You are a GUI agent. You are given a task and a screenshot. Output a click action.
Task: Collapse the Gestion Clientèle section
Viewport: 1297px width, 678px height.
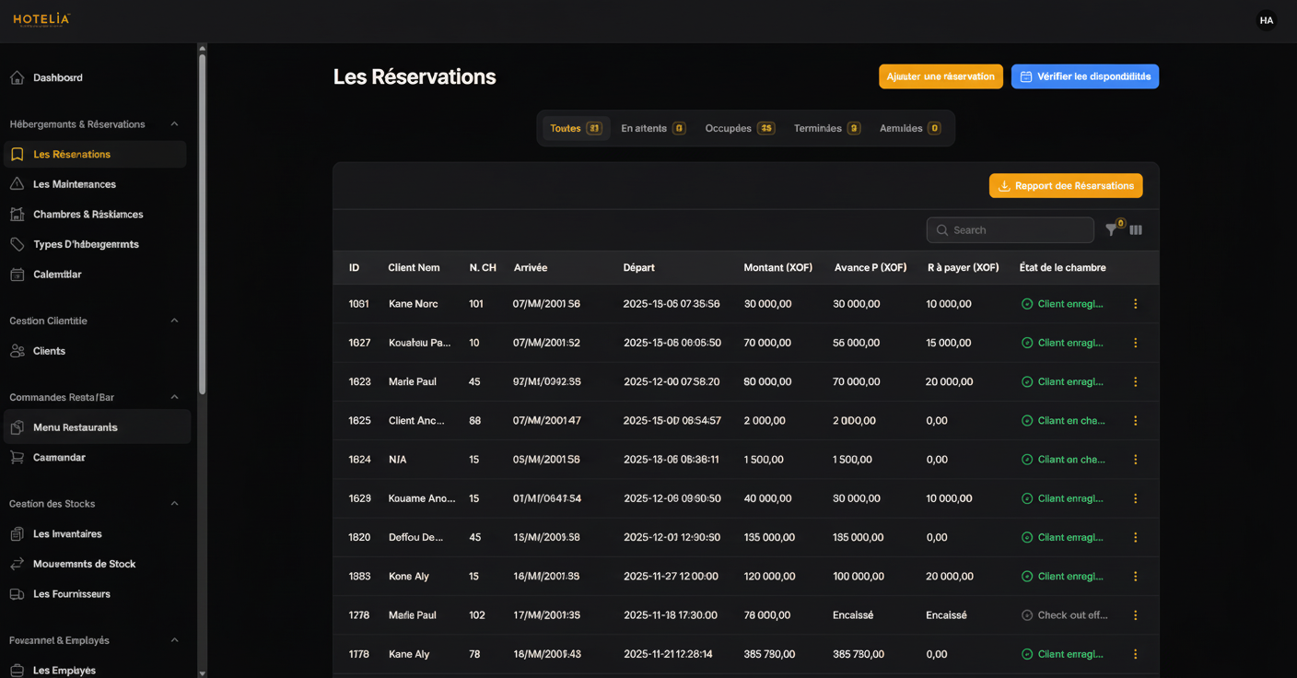tap(174, 321)
